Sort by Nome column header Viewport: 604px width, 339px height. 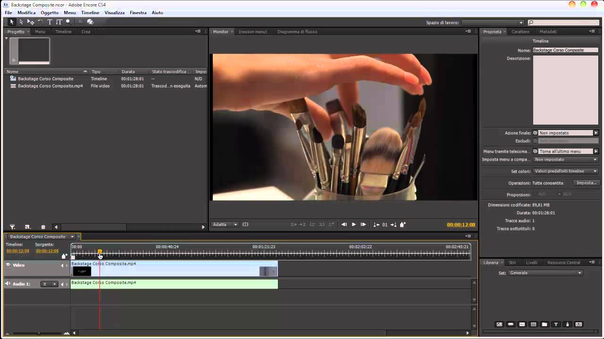coord(47,72)
